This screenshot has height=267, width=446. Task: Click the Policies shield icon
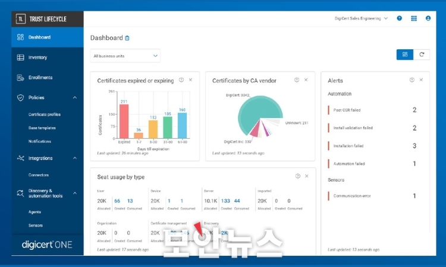20,98
